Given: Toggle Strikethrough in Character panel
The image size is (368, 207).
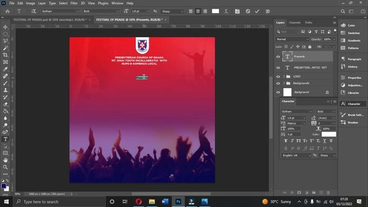Looking at the screenshot, I should click(331, 141).
